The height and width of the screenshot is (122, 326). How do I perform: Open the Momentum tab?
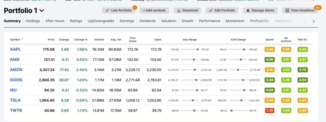click(x=235, y=21)
